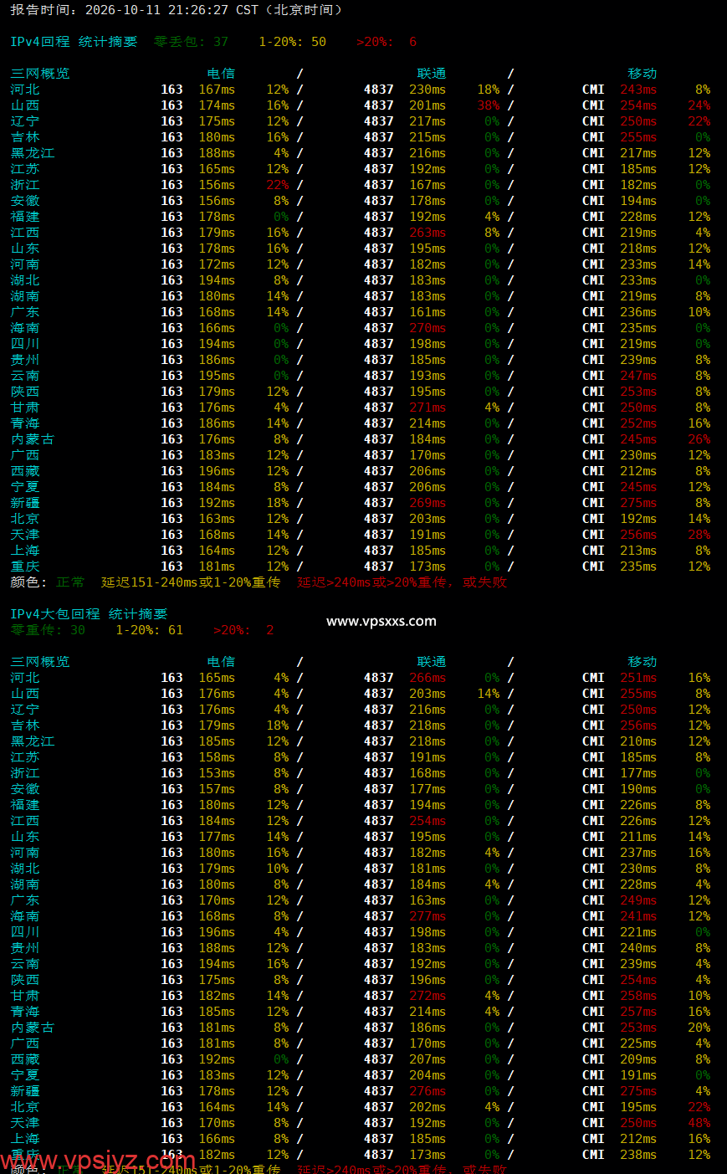Click the 48% retransmit value for 天津

[x=699, y=1123]
